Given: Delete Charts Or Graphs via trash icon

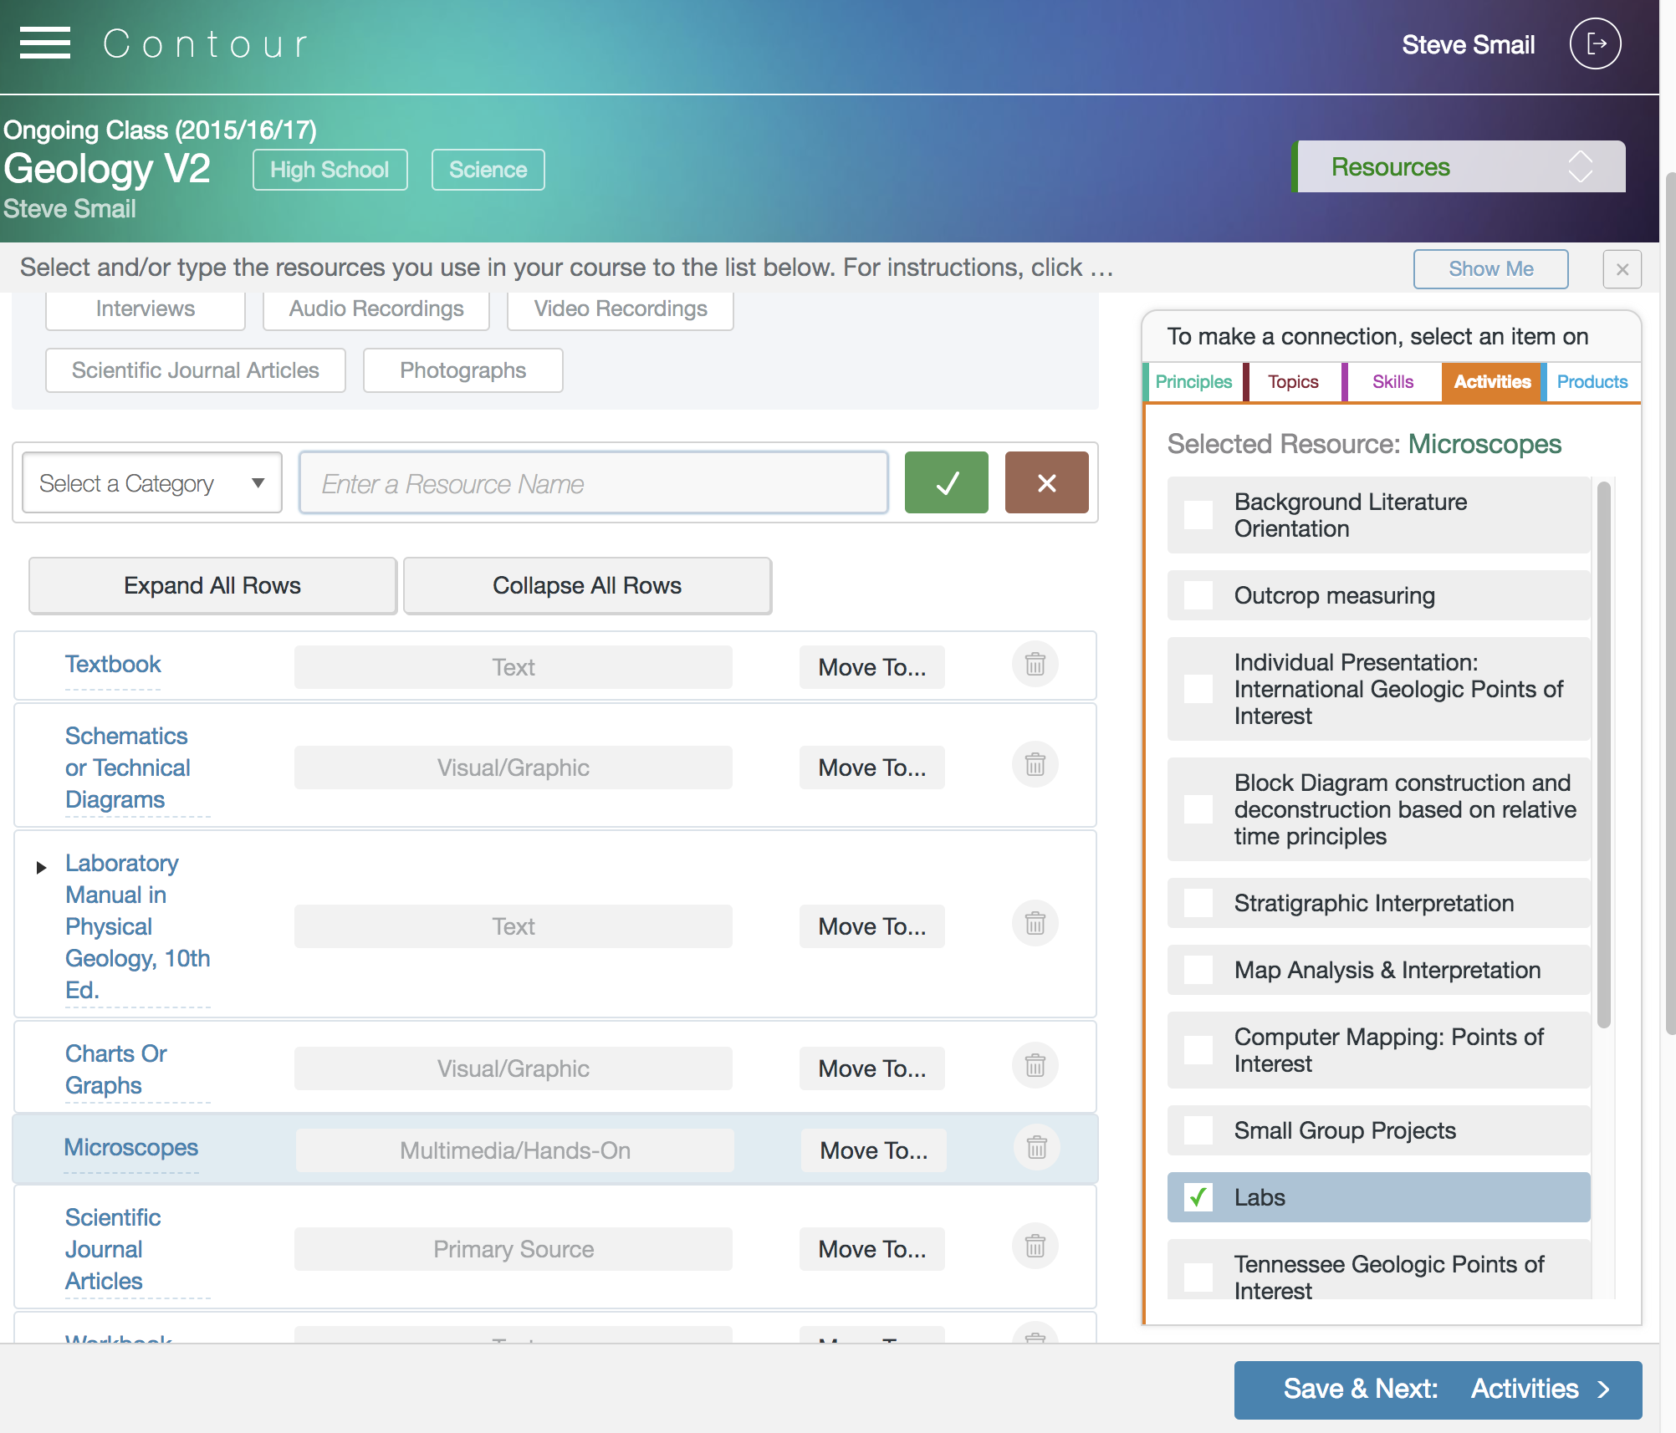Looking at the screenshot, I should pyautogui.click(x=1035, y=1066).
